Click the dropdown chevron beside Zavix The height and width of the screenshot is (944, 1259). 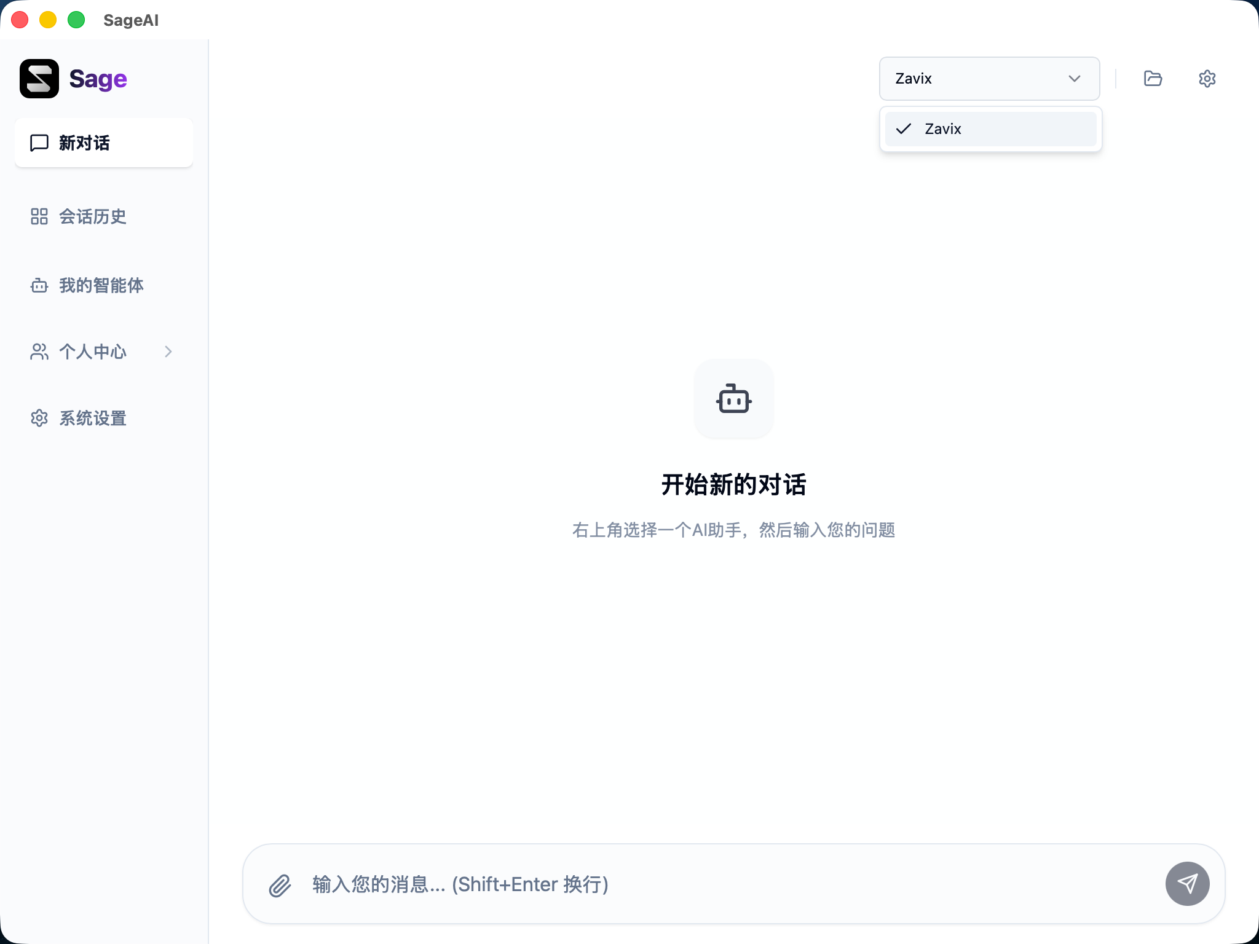1073,78
